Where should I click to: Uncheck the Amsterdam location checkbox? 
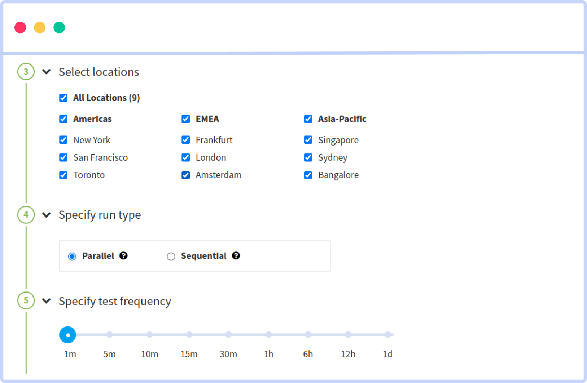(x=186, y=175)
